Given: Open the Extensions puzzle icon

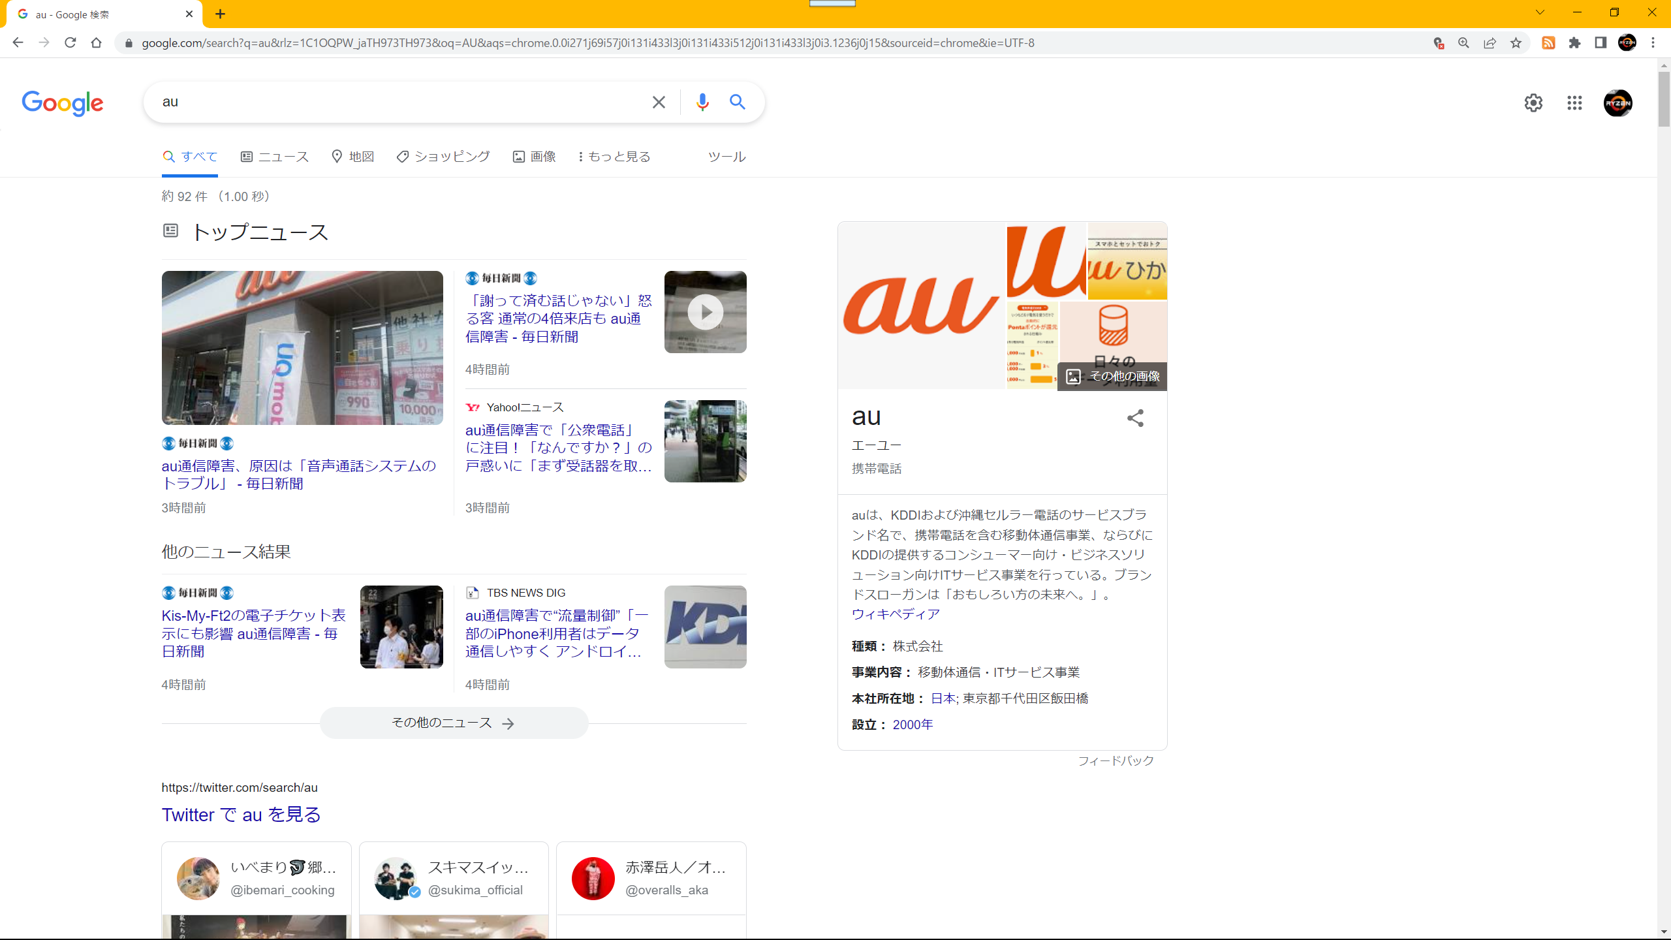Looking at the screenshot, I should pos(1574,43).
